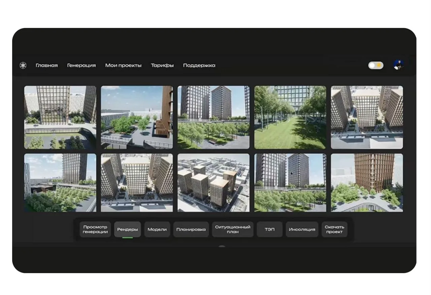Click the Скачать проект button

pyautogui.click(x=334, y=229)
